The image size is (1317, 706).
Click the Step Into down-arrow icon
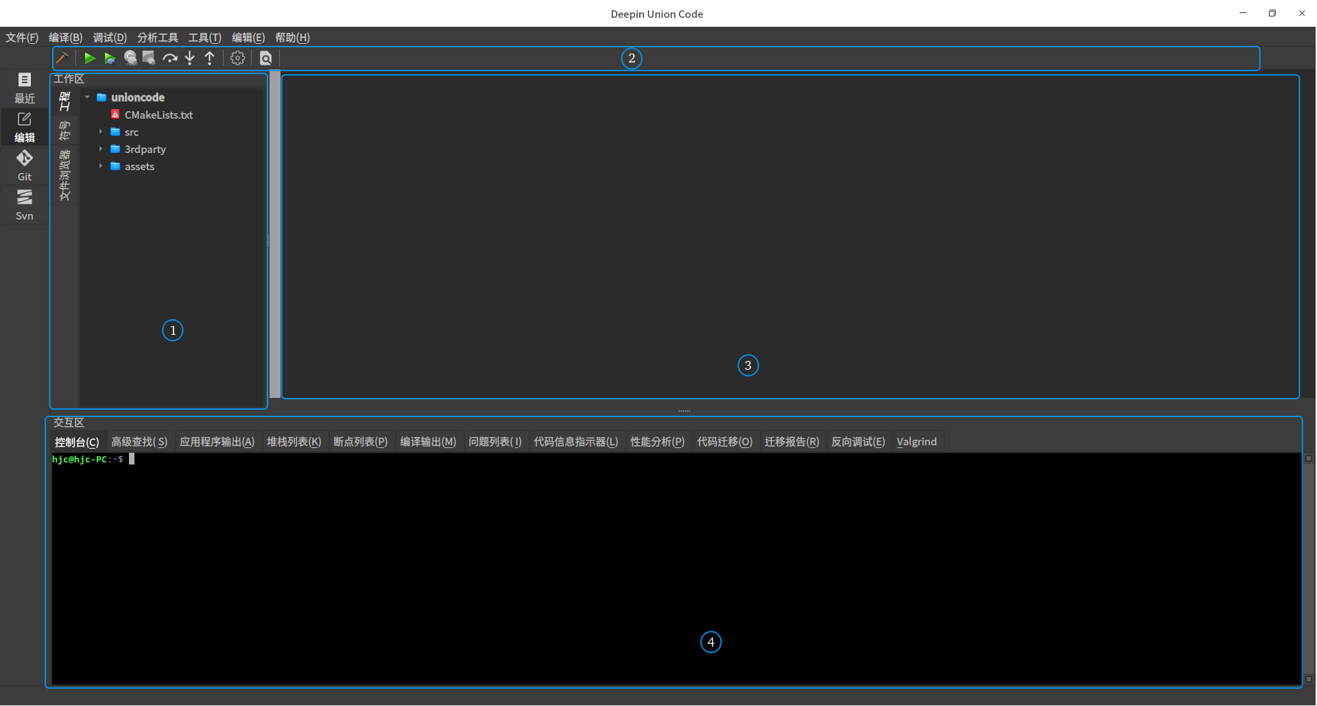tap(190, 58)
